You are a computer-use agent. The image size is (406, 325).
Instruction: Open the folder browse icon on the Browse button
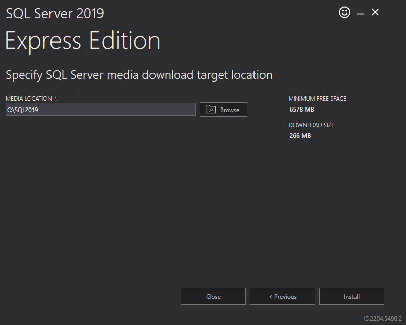click(x=212, y=109)
